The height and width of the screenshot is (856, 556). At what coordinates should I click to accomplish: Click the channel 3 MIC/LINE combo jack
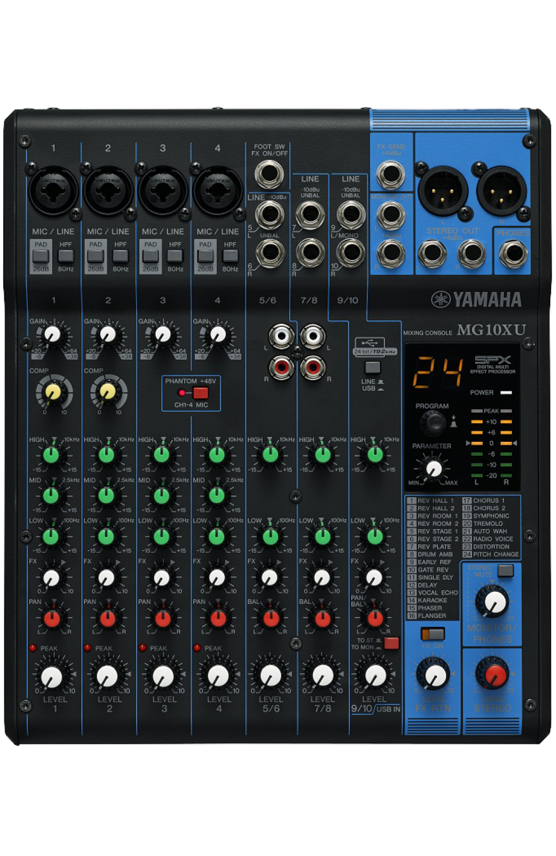(163, 190)
